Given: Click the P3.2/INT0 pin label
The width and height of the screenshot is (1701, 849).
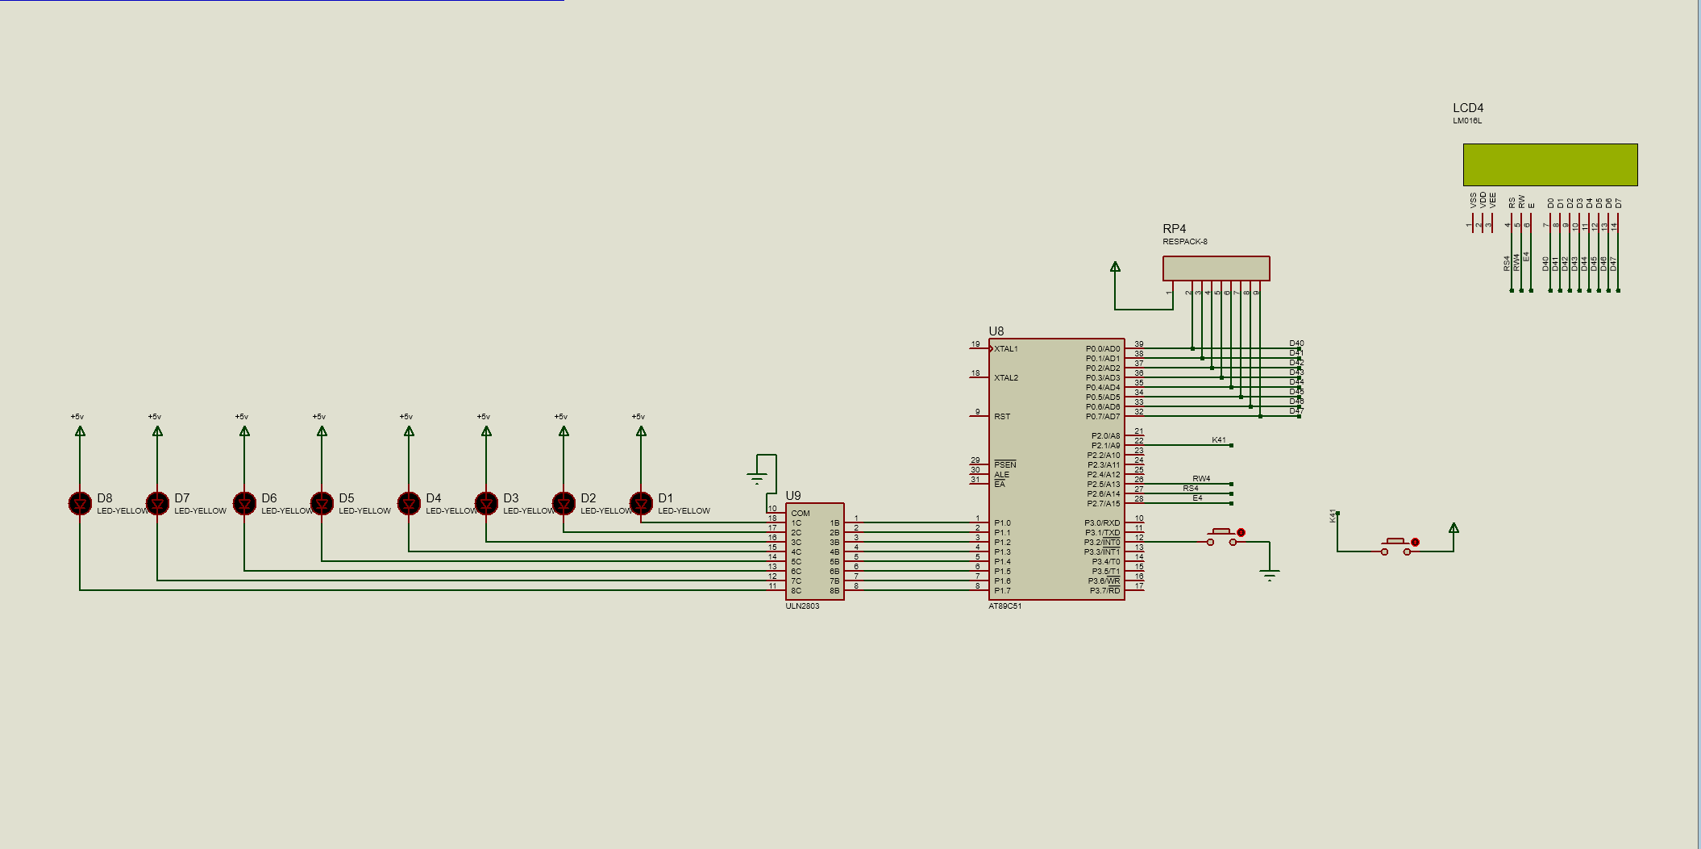Looking at the screenshot, I should 1102,543.
